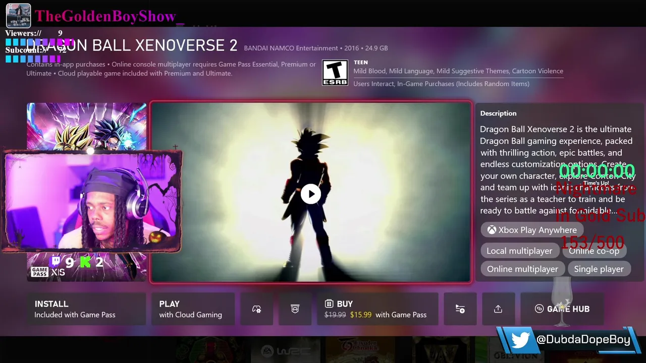This screenshot has height=363, width=646.
Task: Click the add-to-list icon button
Action: 460,309
